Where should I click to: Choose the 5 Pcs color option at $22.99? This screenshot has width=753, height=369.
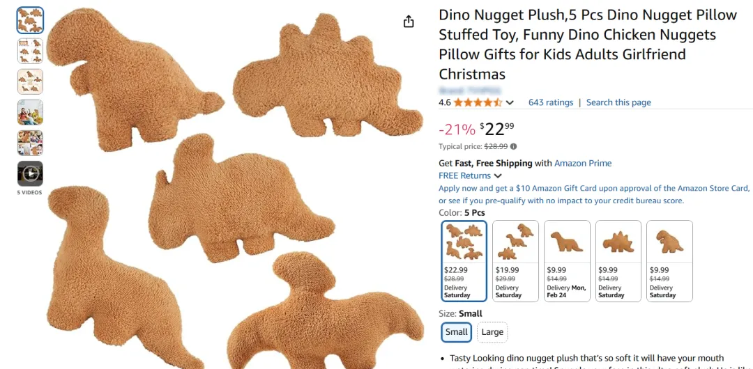tap(464, 261)
